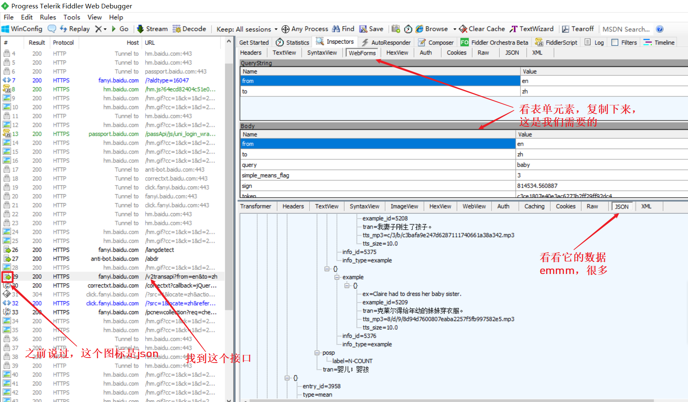Select the response WebView tab
This screenshot has width=688, height=402.
coord(474,206)
